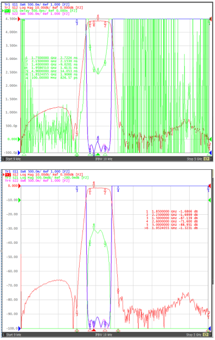Click green marker 6 on S21 trace in log mag plot
Screen dimensions: 215x340
[x=94, y=227]
